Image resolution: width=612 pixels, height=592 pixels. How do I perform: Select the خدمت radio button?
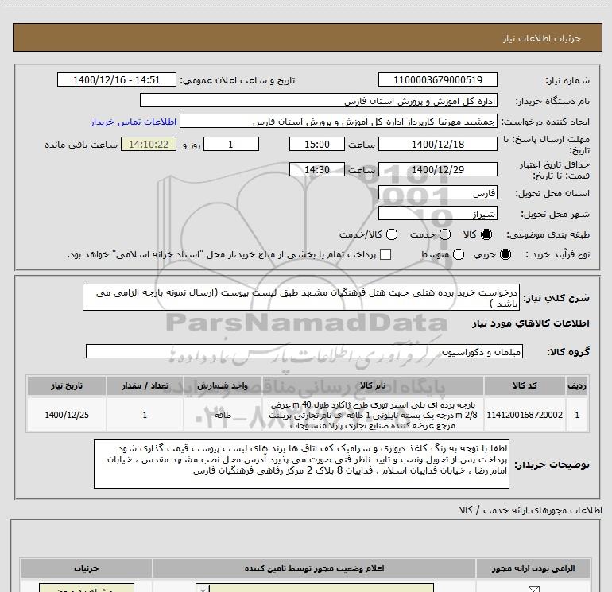point(445,234)
